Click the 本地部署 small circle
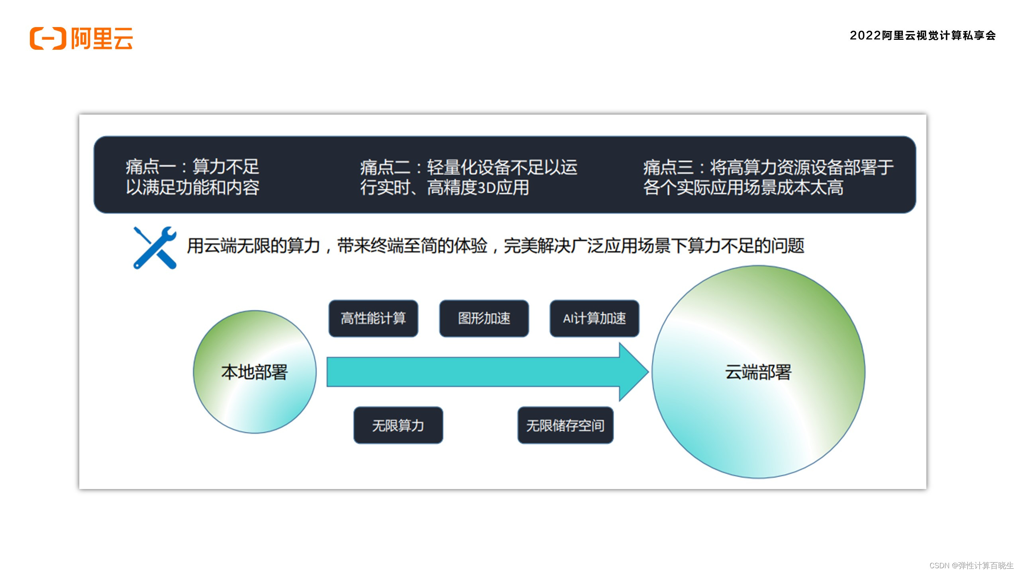 [x=255, y=372]
